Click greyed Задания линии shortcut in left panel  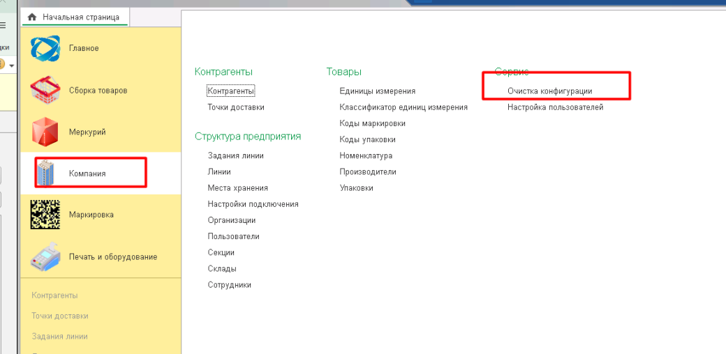(x=60, y=337)
